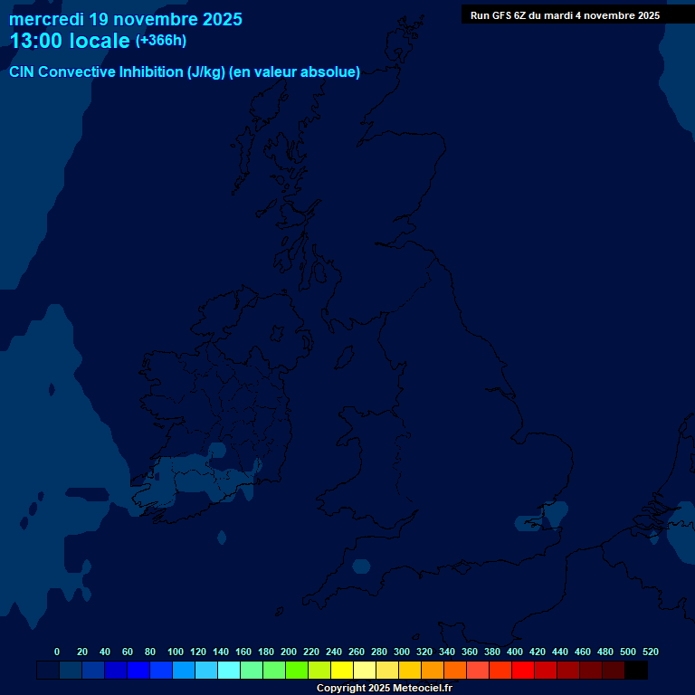Click the date heading mercredi 19 novembre 2025
This screenshot has height=695, width=695.
pyautogui.click(x=126, y=19)
